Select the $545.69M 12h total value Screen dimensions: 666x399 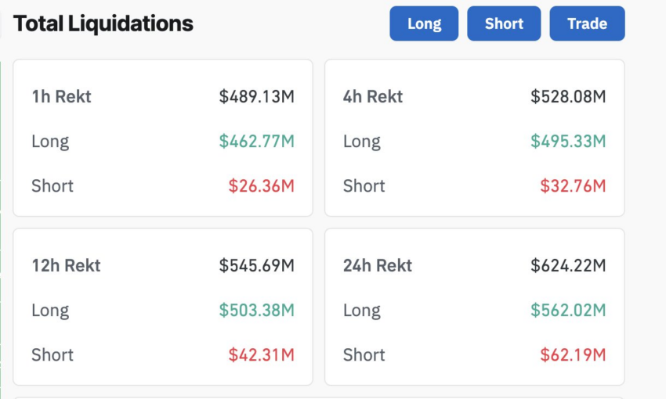coord(256,266)
